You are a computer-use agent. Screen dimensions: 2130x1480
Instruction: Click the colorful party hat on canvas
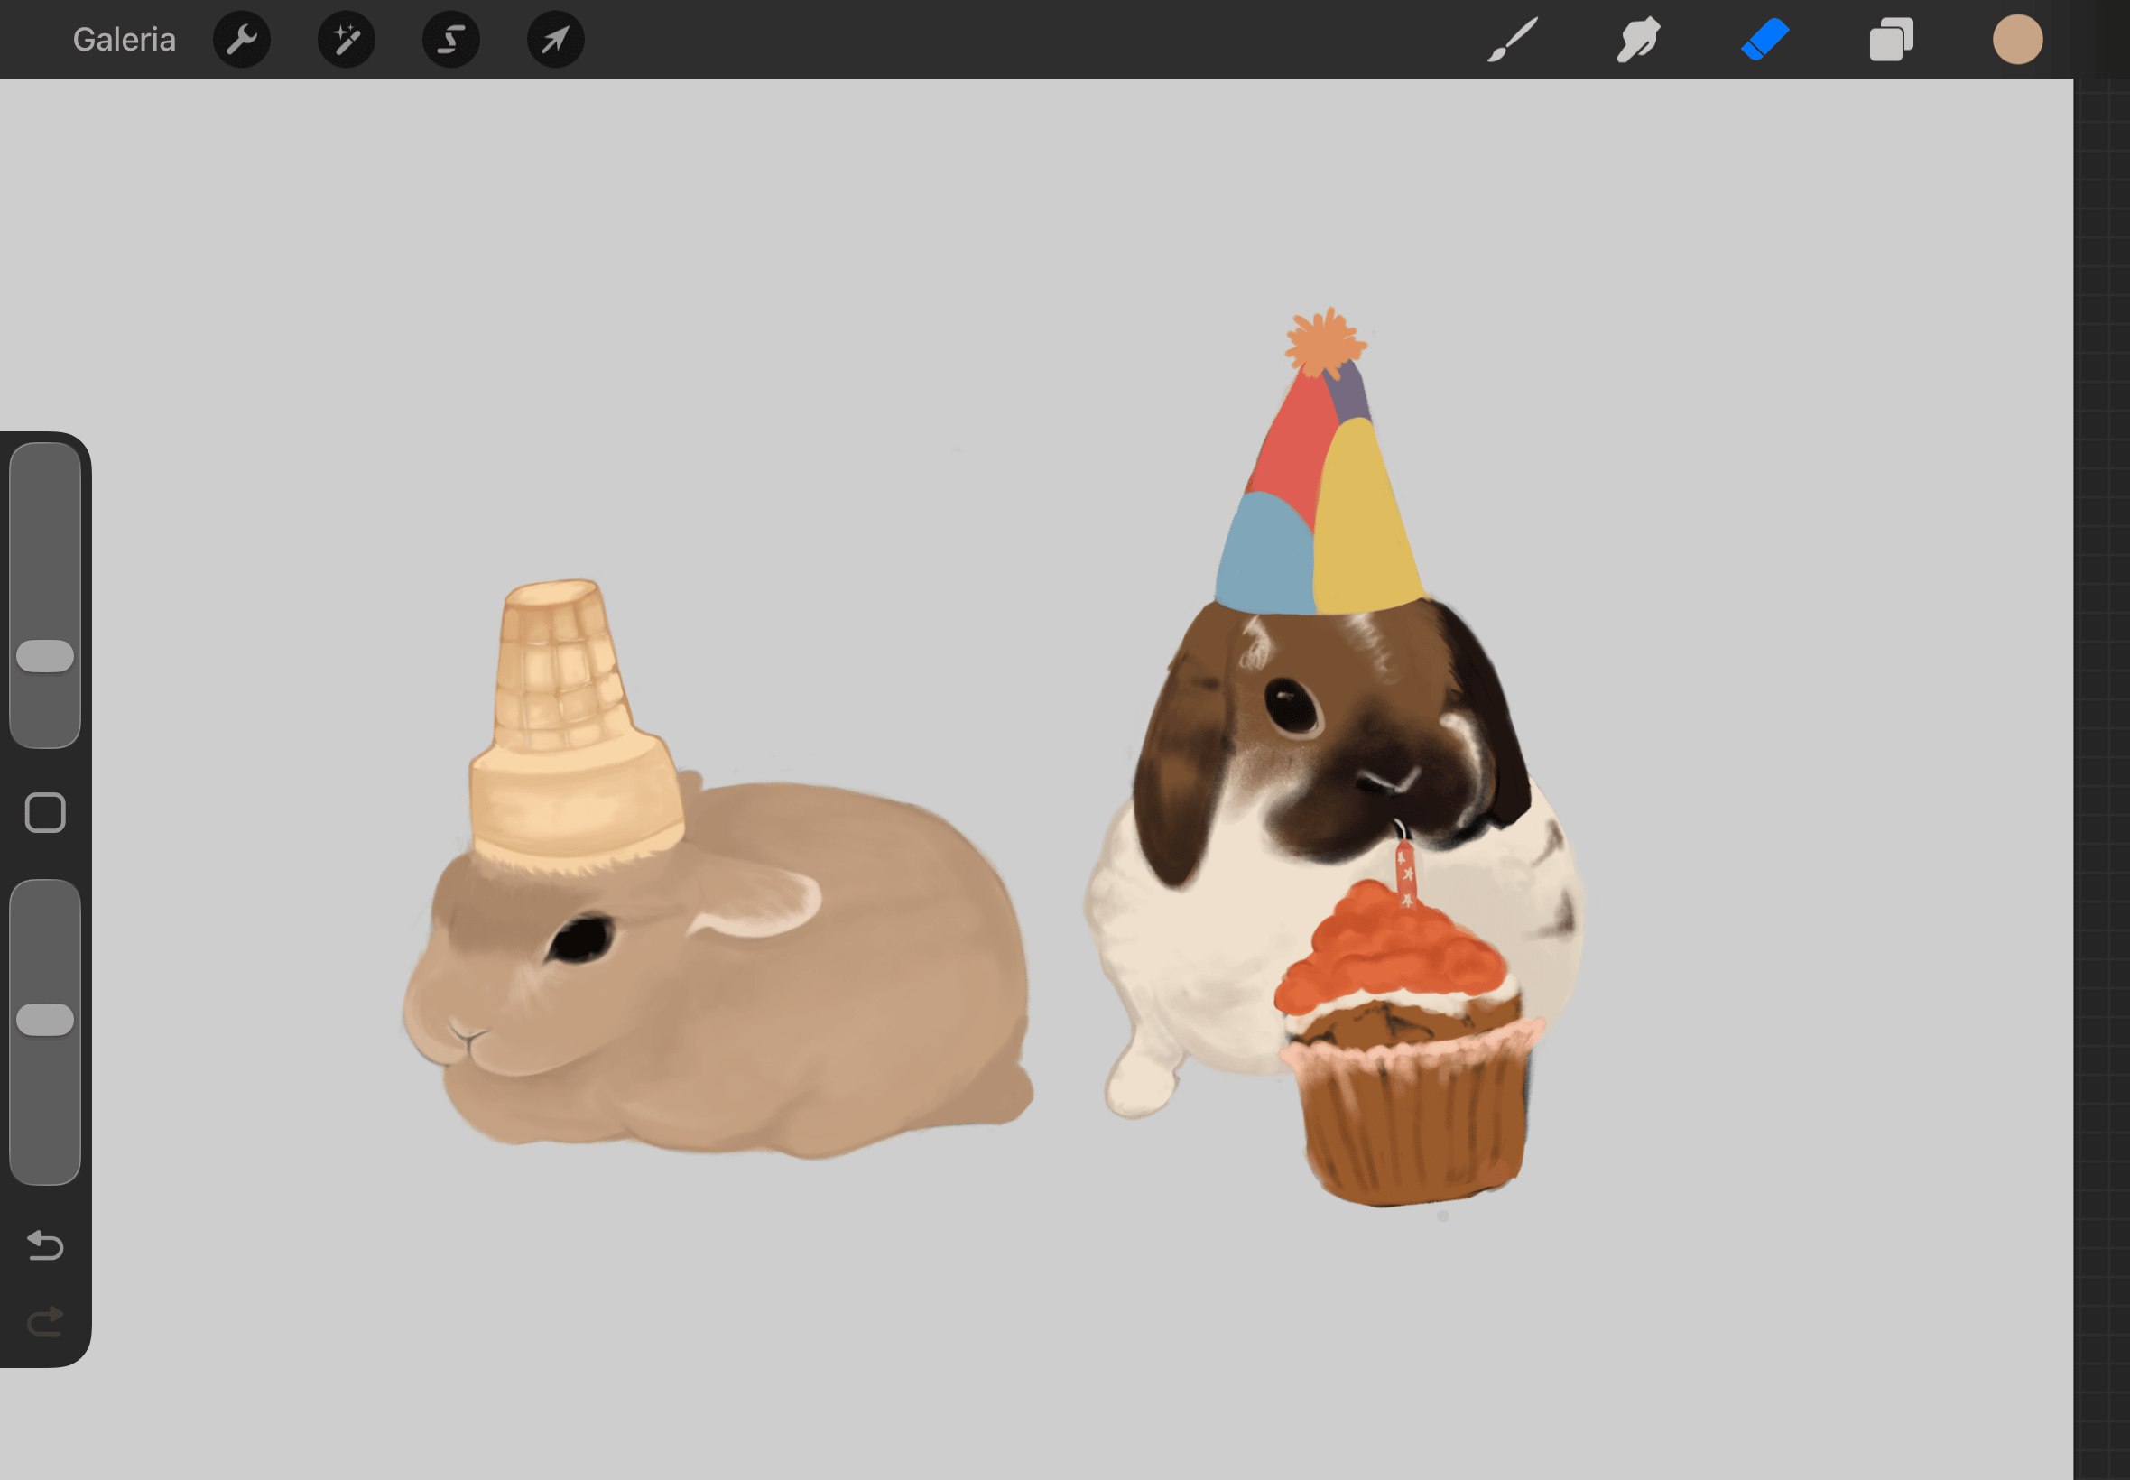[1320, 464]
